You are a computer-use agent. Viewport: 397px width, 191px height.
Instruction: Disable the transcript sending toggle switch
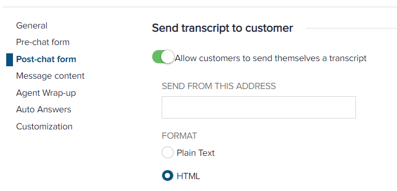163,56
